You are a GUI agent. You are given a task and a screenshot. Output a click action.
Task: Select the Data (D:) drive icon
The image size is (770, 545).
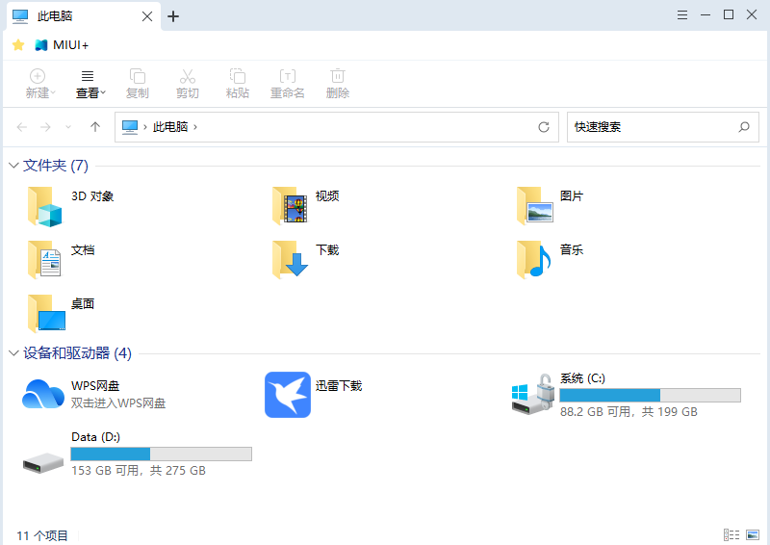coord(43,463)
